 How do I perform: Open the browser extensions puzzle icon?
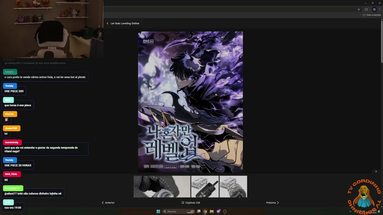[366, 9]
